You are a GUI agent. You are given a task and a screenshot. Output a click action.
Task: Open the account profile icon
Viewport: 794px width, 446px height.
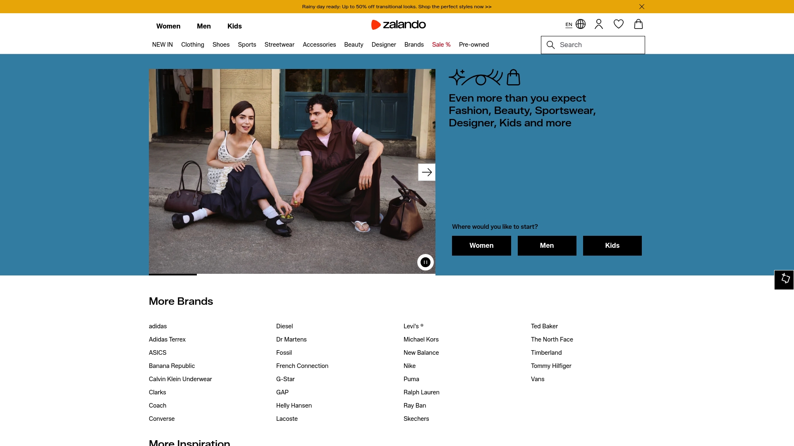point(599,24)
